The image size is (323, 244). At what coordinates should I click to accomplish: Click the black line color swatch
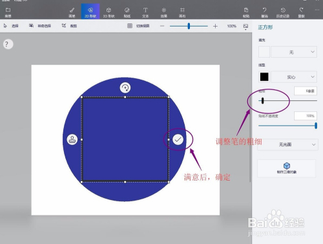[264, 77]
